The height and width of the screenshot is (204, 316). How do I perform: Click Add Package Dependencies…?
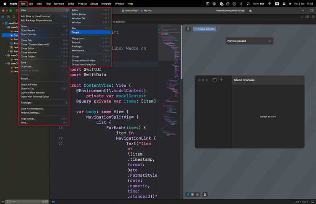(44, 20)
